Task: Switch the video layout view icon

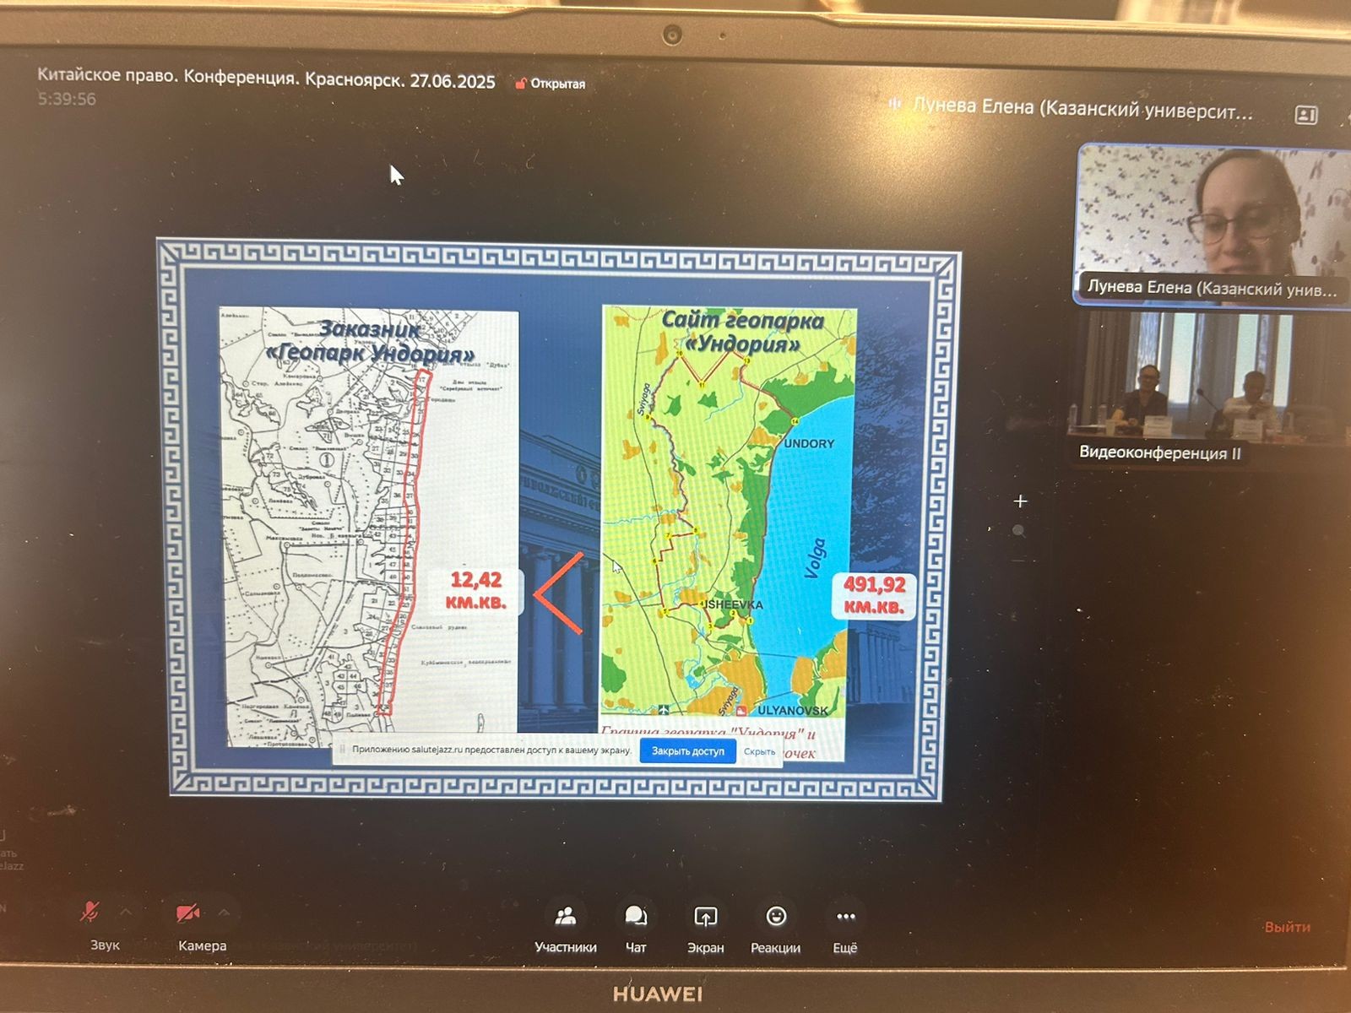Action: coord(1306,115)
